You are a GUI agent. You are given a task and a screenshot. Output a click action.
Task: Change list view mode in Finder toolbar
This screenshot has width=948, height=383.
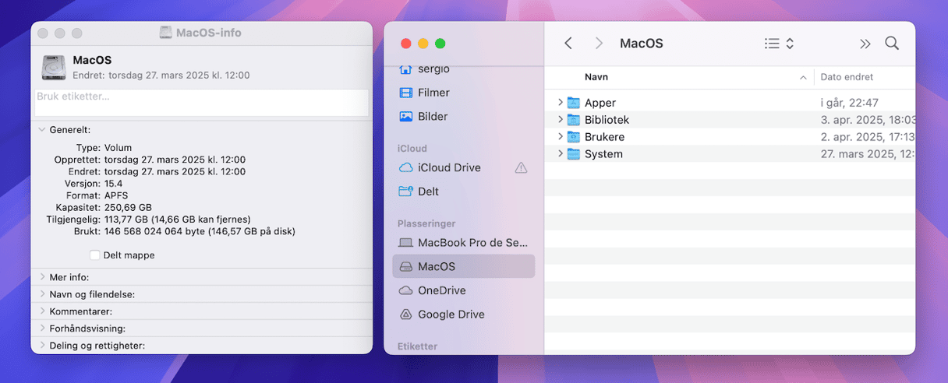click(779, 44)
